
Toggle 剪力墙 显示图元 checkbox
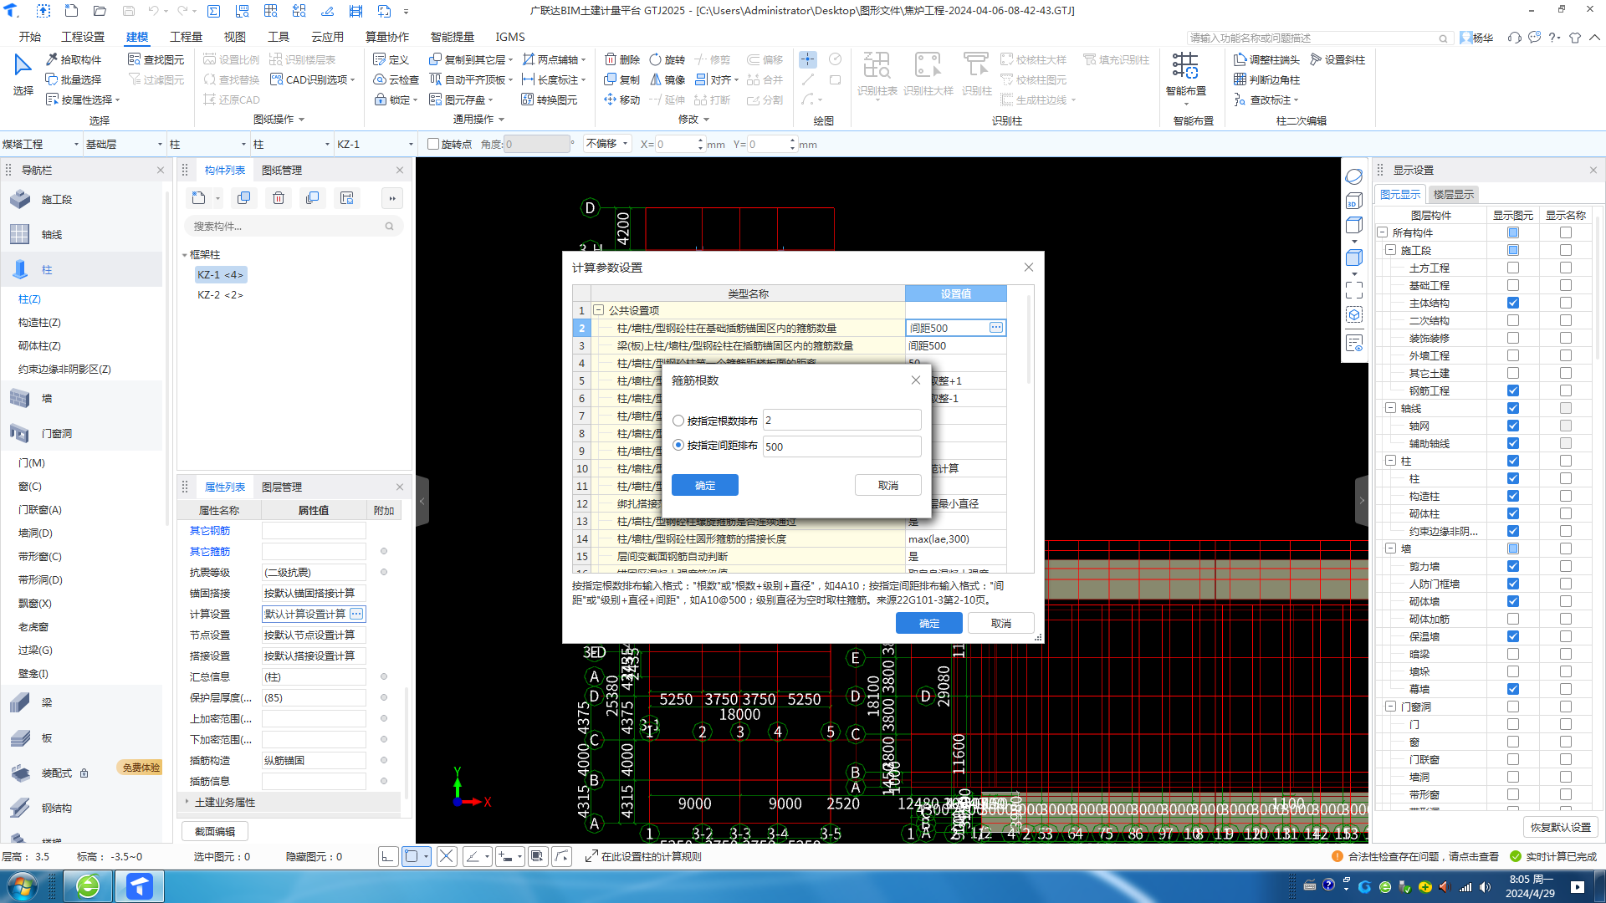1512,566
